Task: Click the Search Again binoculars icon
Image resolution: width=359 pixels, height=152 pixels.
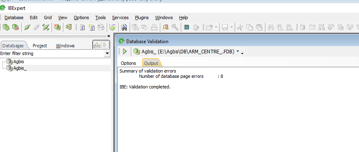Action: coord(280,27)
